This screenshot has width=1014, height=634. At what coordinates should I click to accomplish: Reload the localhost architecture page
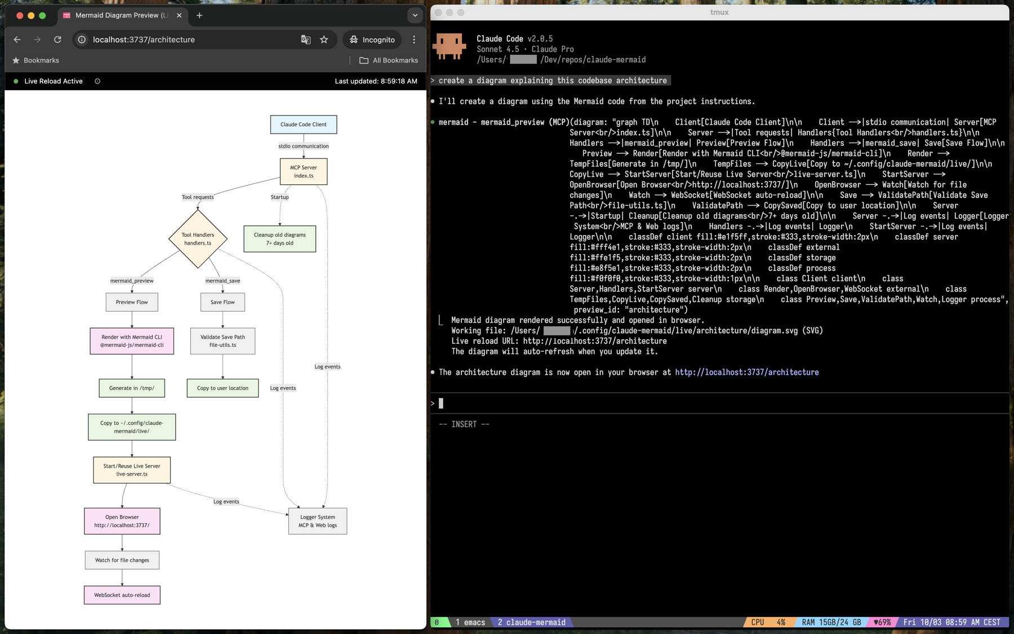pyautogui.click(x=57, y=39)
